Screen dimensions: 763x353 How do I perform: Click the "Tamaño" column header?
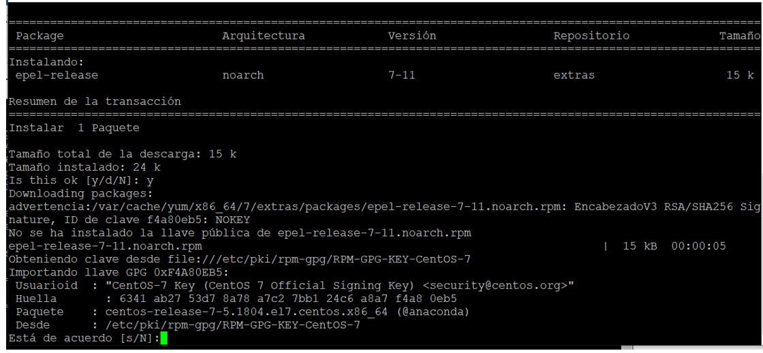pos(740,36)
